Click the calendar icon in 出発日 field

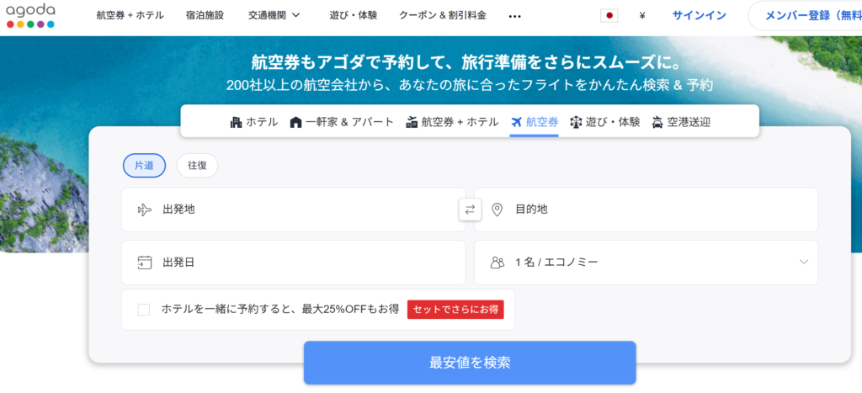(x=144, y=263)
